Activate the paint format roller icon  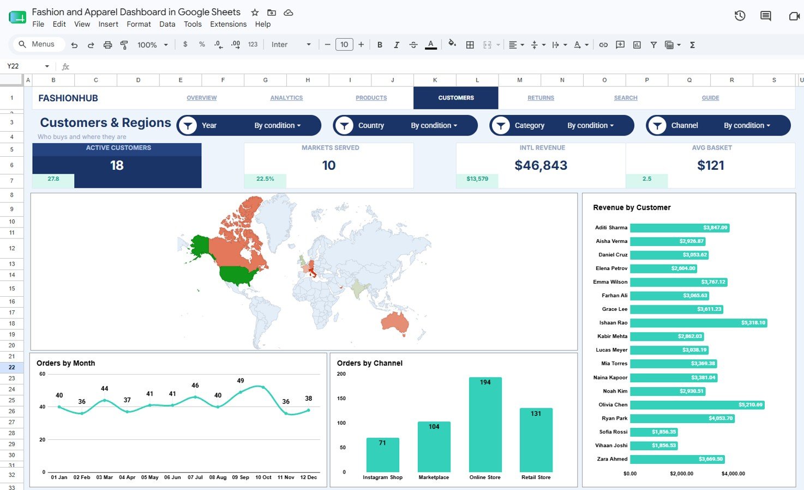[x=124, y=45]
